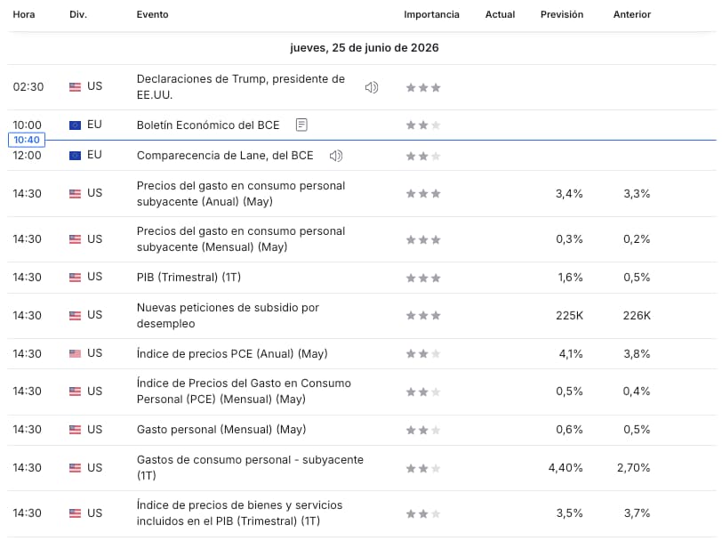Click the EU flag in the 10:00 row

pyautogui.click(x=75, y=125)
